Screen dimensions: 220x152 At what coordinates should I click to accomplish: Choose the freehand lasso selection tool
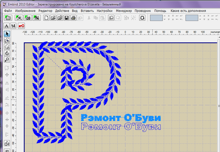pos(7,47)
